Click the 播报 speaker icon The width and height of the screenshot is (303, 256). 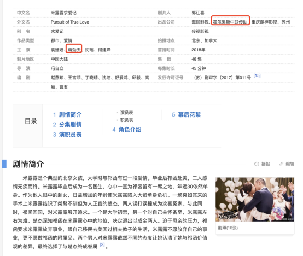click(257, 164)
